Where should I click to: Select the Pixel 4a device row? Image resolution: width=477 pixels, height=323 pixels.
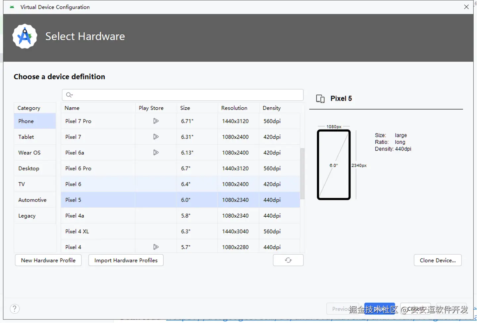coord(181,216)
